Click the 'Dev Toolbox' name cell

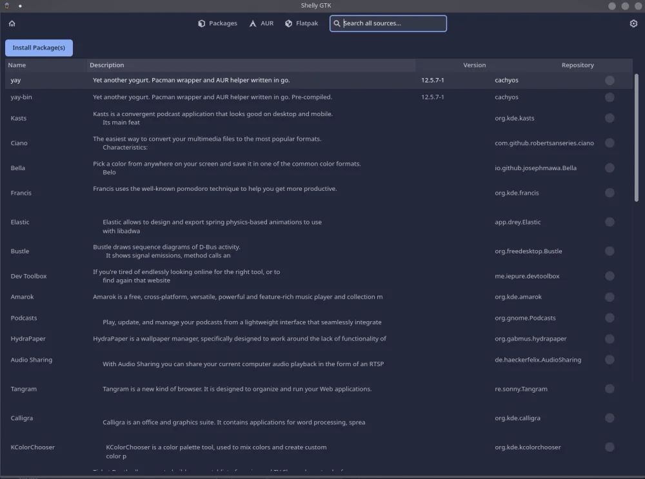[x=29, y=276]
